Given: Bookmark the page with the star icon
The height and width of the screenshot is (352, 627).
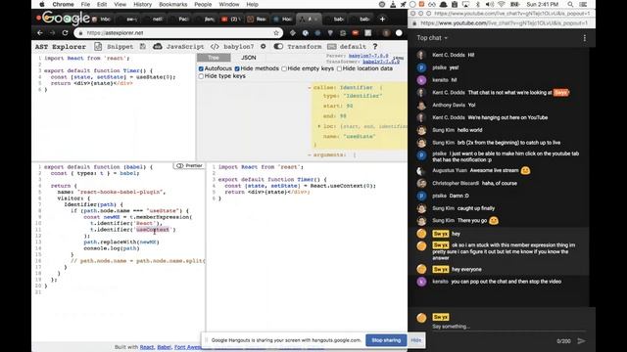Looking at the screenshot, I should click(x=276, y=32).
